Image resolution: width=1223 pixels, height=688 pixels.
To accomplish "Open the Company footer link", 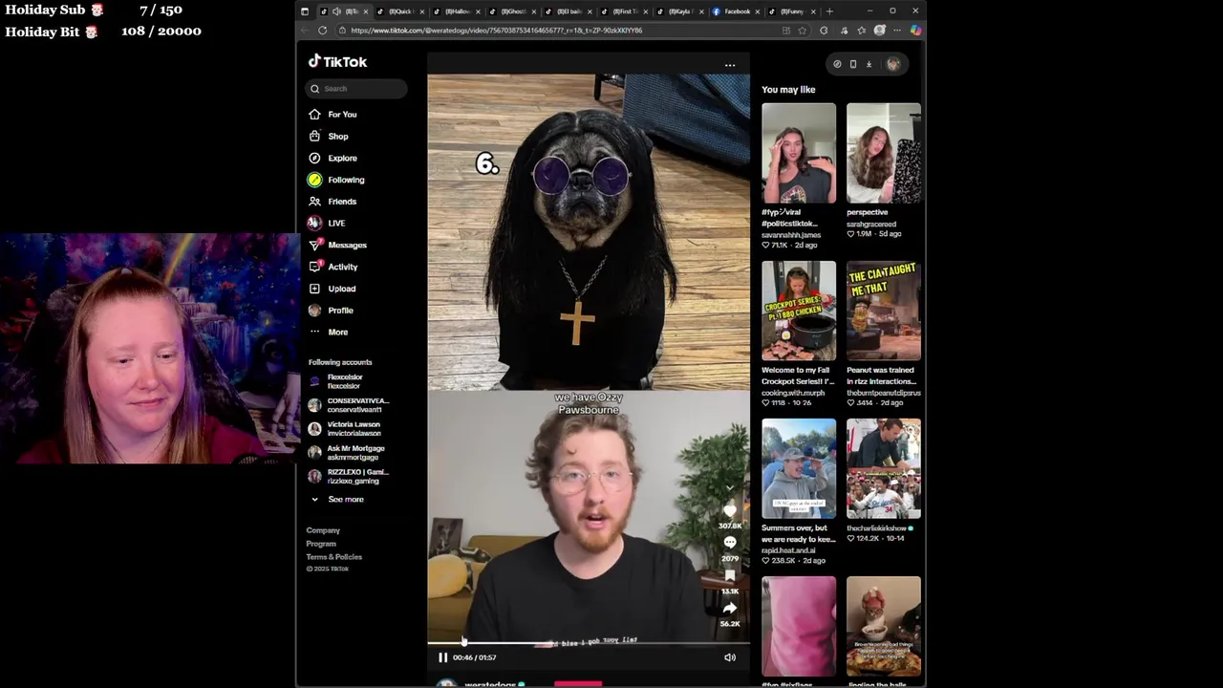I will 323,530.
